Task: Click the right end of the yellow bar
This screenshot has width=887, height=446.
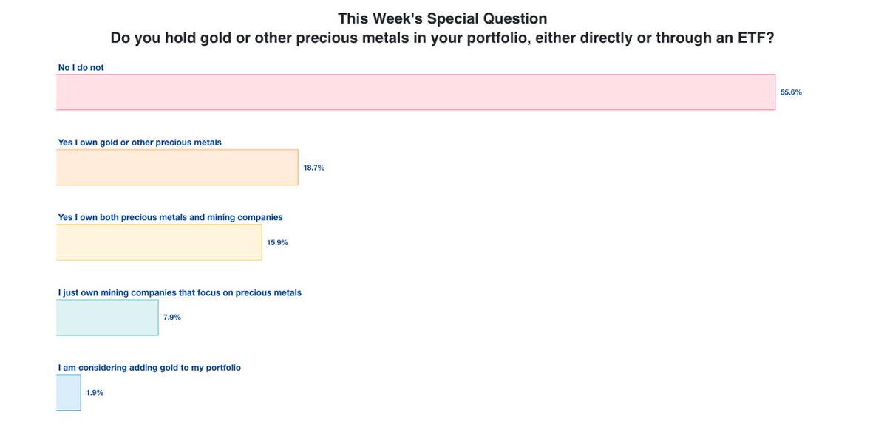Action: [x=259, y=243]
